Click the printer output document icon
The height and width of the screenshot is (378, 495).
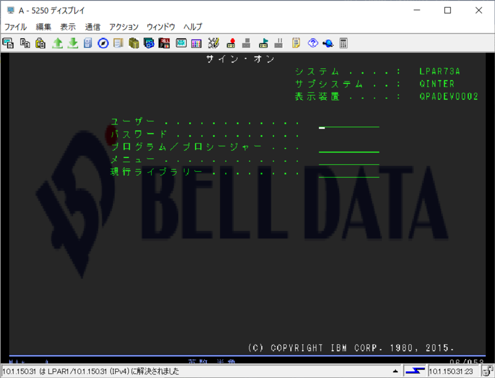(118, 43)
